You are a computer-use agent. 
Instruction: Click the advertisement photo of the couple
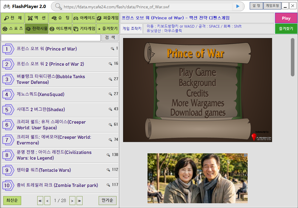click(x=198, y=178)
